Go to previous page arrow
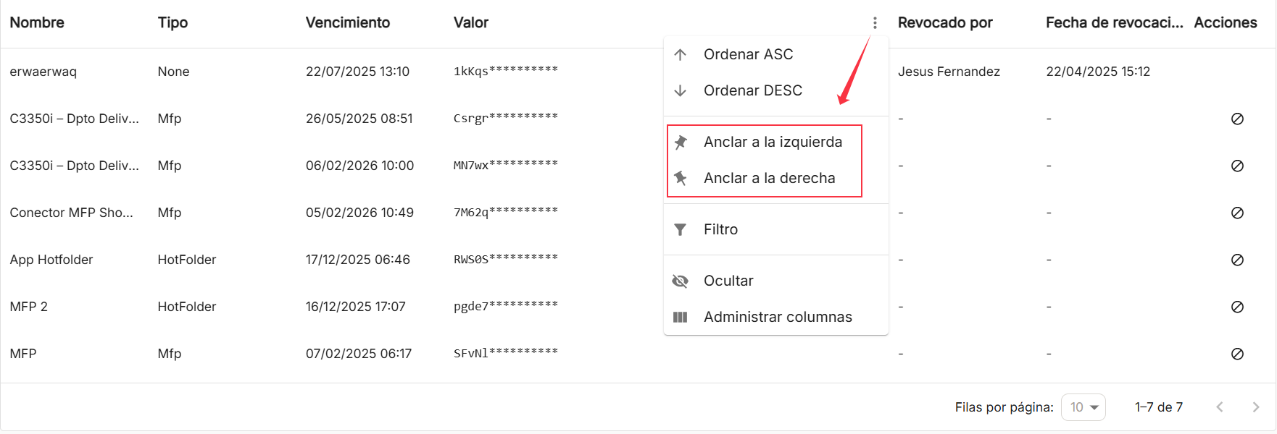Viewport: 1277px width, 434px height. (1220, 407)
